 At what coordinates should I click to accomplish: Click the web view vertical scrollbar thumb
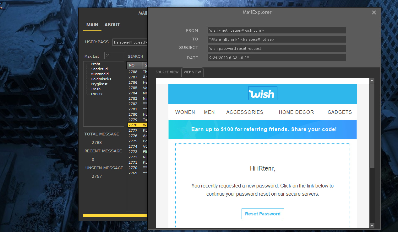click(372, 125)
